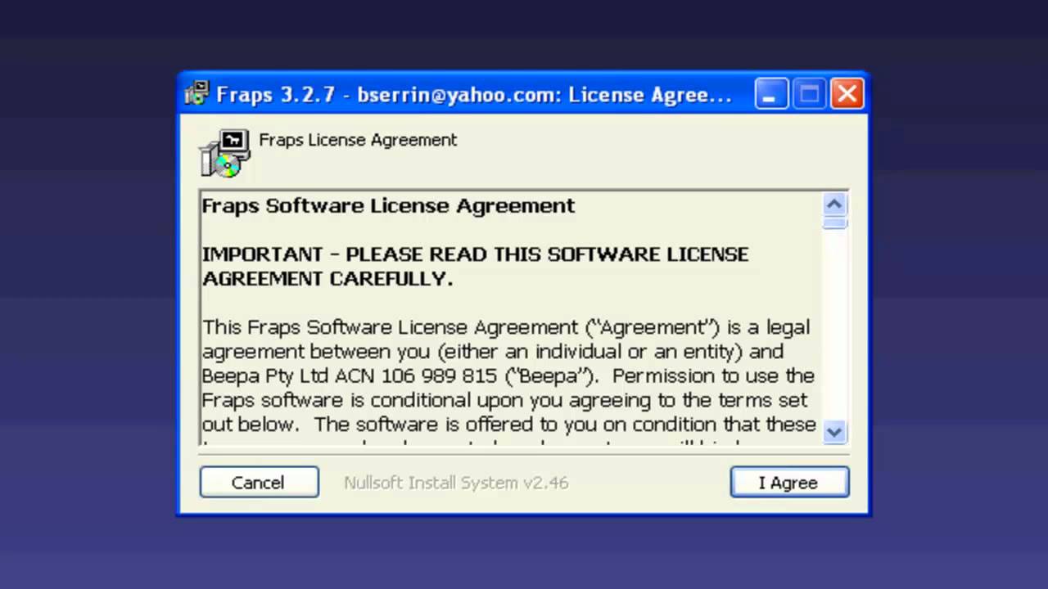Image resolution: width=1048 pixels, height=589 pixels.
Task: Click the title bar text Fraps 3.2.7
Action: (x=276, y=95)
